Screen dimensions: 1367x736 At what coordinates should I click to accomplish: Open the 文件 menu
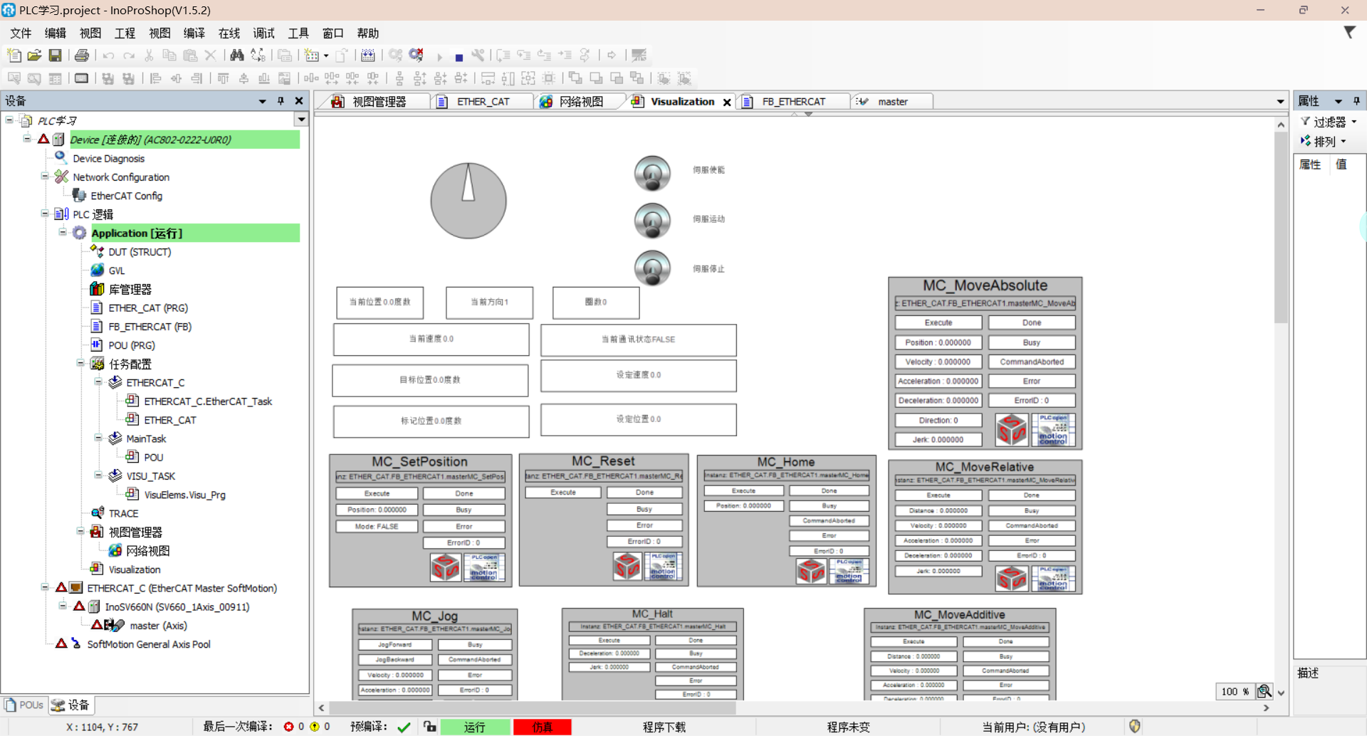[21, 33]
